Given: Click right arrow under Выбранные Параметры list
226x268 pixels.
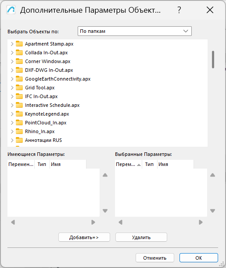Looking at the screenshot, I should [x=201, y=222].
